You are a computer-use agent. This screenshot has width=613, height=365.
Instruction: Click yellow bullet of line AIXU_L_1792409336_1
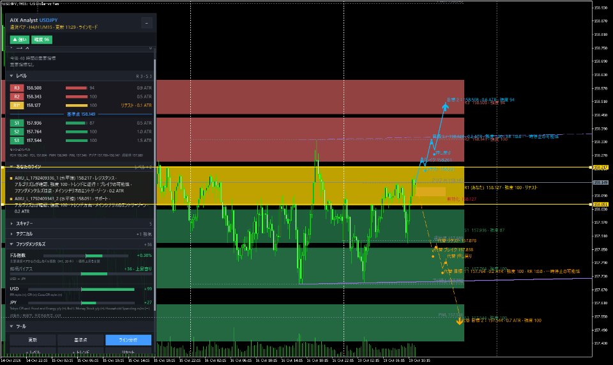(x=11, y=178)
